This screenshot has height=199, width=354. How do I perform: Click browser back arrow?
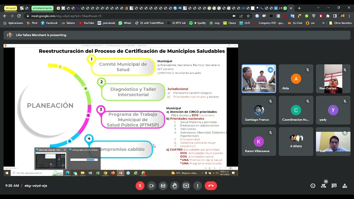click(5, 16)
